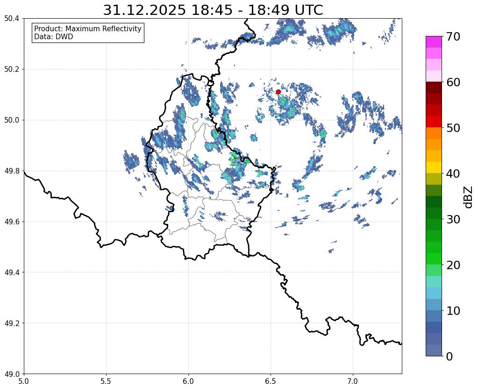
Task: Click the 0 value on colorbar
Action: pyautogui.click(x=449, y=356)
